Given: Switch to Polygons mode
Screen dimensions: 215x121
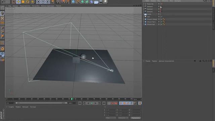Looking at the screenshot, I should click(2, 37).
